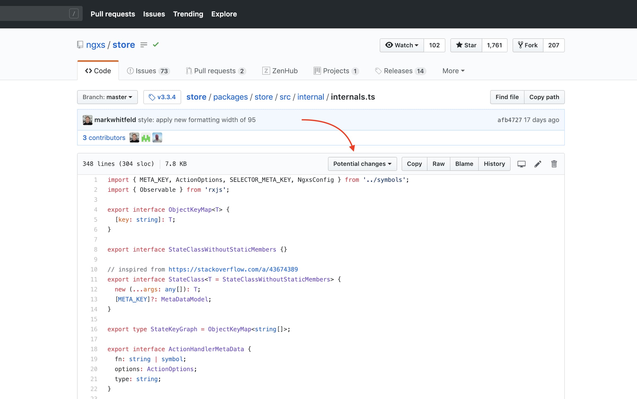Image resolution: width=637 pixels, height=399 pixels.
Task: Click the green pixel contributor avatar
Action: pyautogui.click(x=146, y=138)
